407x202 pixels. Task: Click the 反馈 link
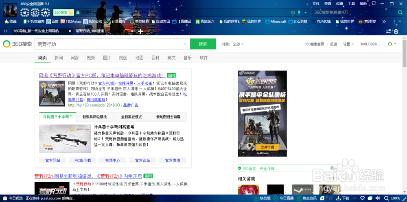pyautogui.click(x=334, y=44)
